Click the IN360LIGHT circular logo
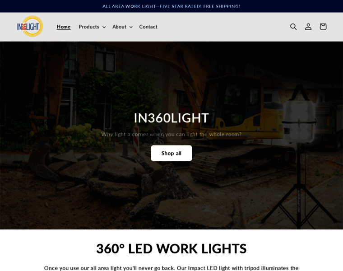343x271 pixels. pos(30,27)
